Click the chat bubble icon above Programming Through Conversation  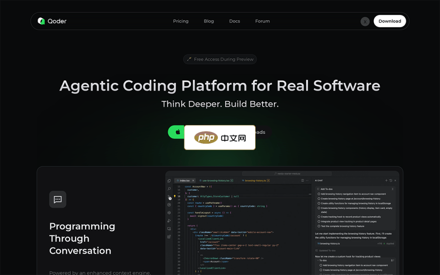[58, 199]
